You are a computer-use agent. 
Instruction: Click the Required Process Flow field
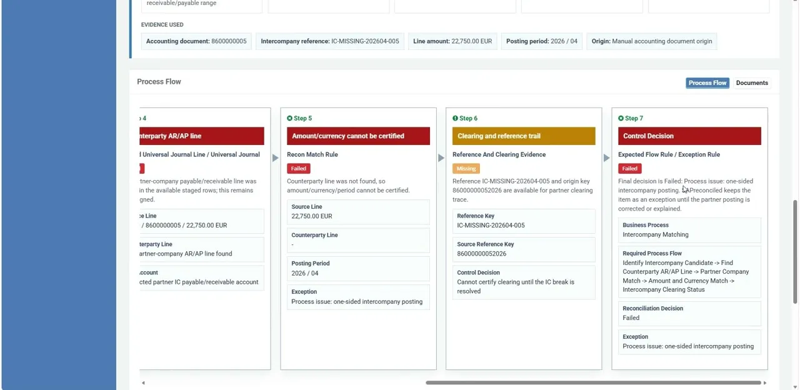(689, 272)
